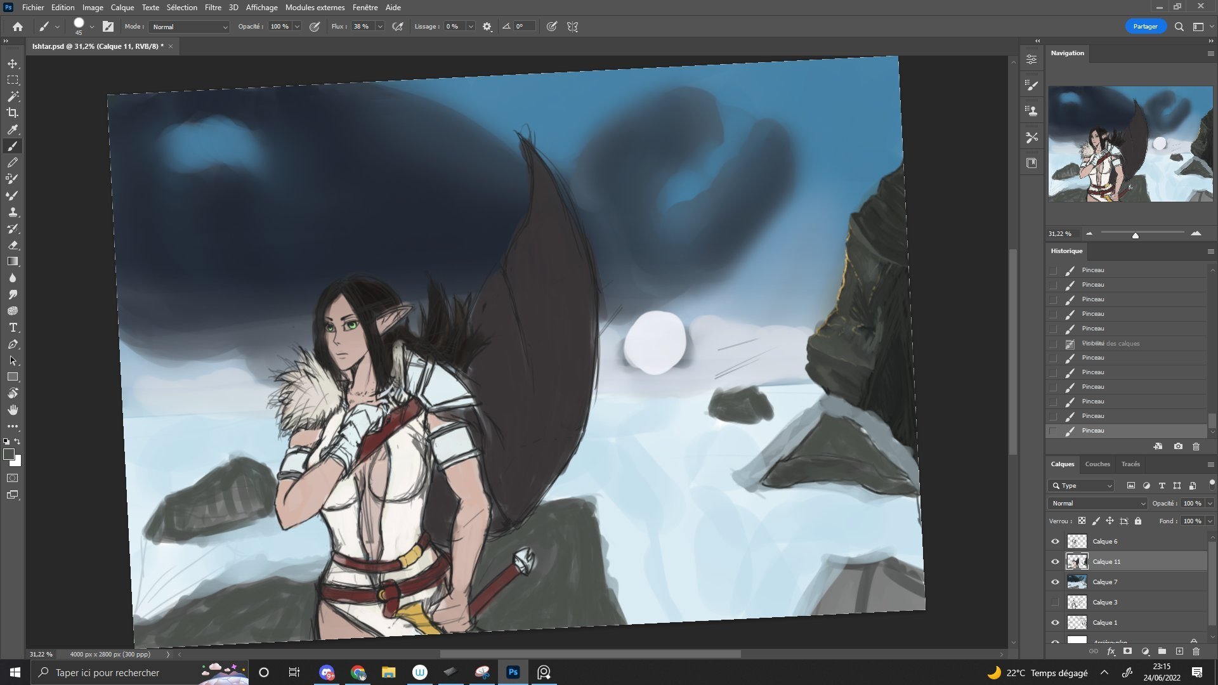1218x685 pixels.
Task: Select the Move tool
Action: tap(13, 63)
